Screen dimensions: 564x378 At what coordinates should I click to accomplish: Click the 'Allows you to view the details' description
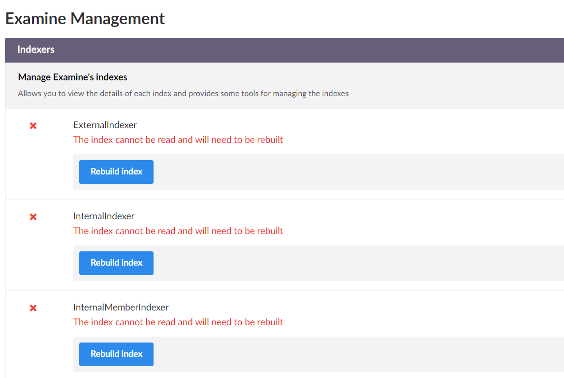(x=183, y=93)
